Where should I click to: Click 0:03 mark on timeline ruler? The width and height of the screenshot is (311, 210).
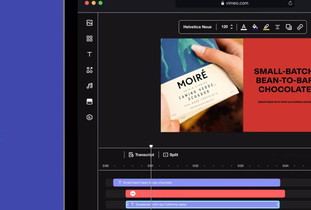[240, 166]
